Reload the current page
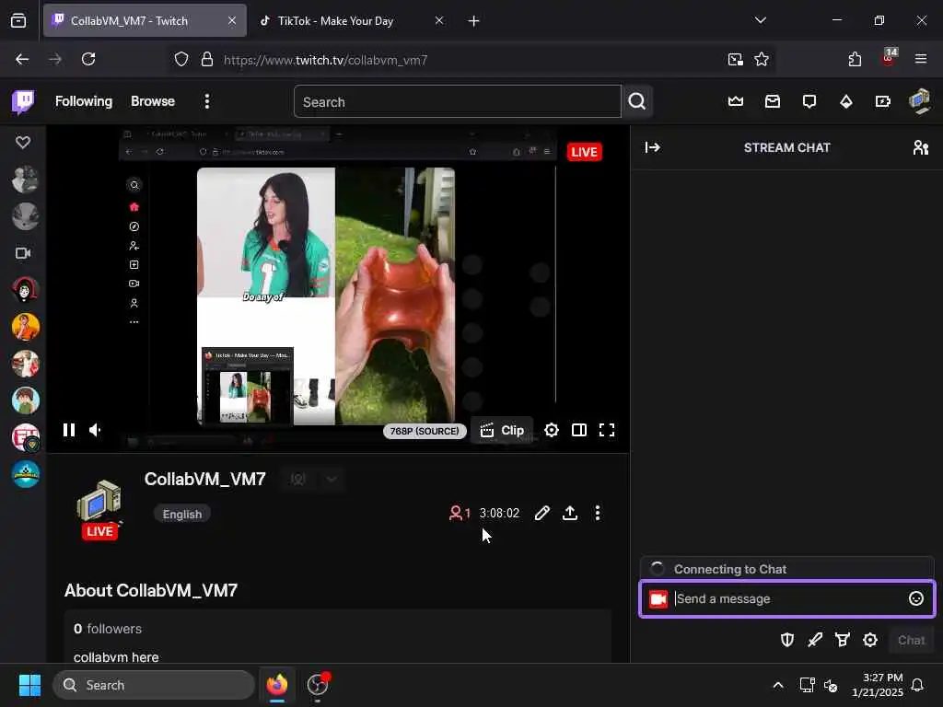 click(x=88, y=59)
